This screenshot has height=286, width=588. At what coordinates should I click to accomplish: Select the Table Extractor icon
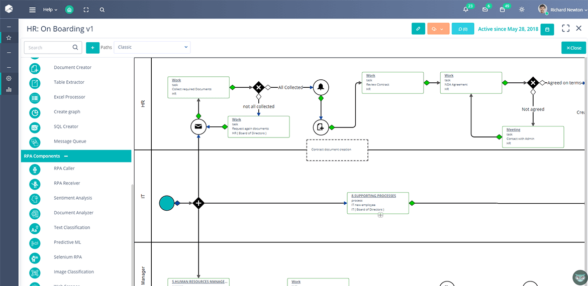coord(35,82)
